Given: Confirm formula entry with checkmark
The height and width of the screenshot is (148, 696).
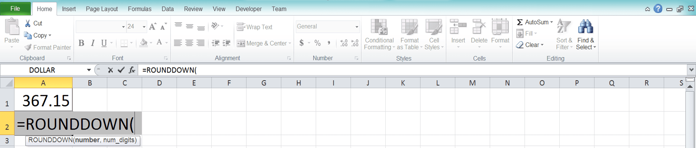Looking at the screenshot, I should tap(121, 70).
